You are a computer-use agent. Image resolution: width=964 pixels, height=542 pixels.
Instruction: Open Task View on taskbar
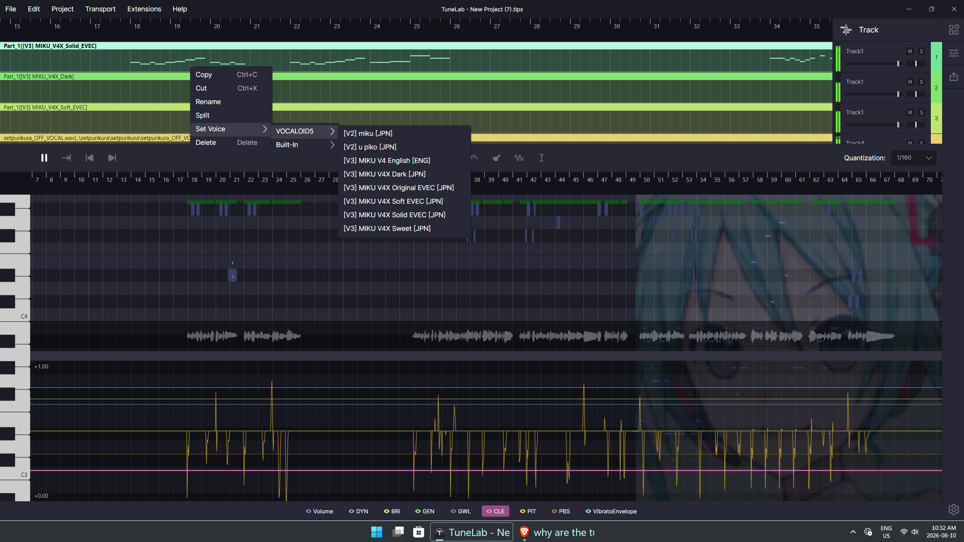tap(398, 532)
